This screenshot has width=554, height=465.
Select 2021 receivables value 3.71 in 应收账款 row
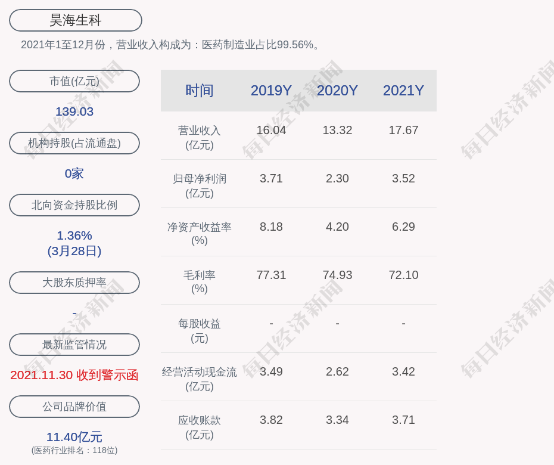point(403,420)
